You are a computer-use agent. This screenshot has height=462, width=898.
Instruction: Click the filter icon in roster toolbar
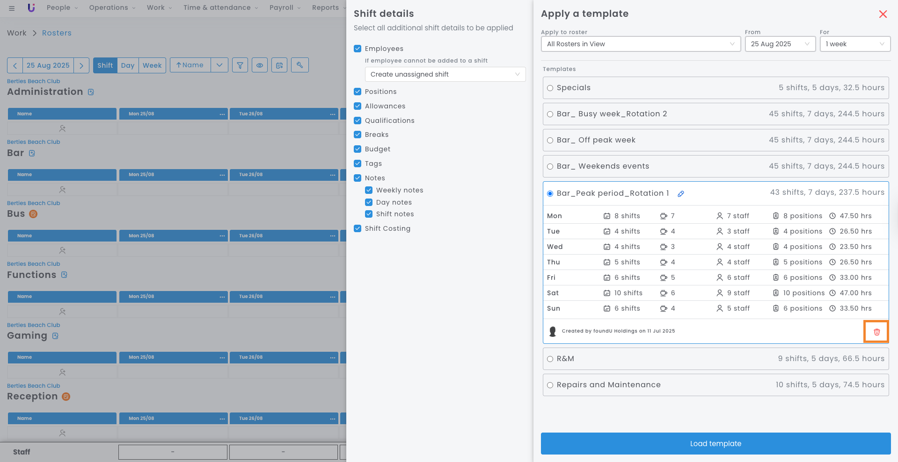pyautogui.click(x=240, y=65)
